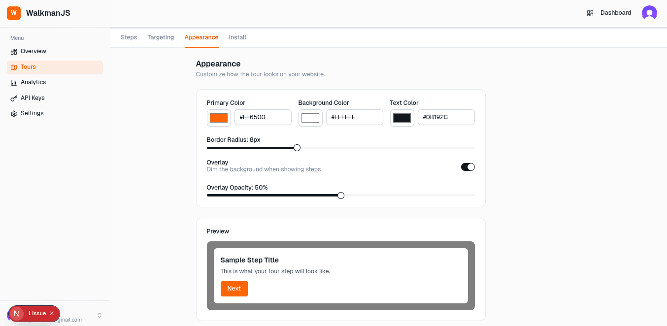Dismiss the 1 Issue badge
This screenshot has height=326, width=667.
(x=52, y=313)
